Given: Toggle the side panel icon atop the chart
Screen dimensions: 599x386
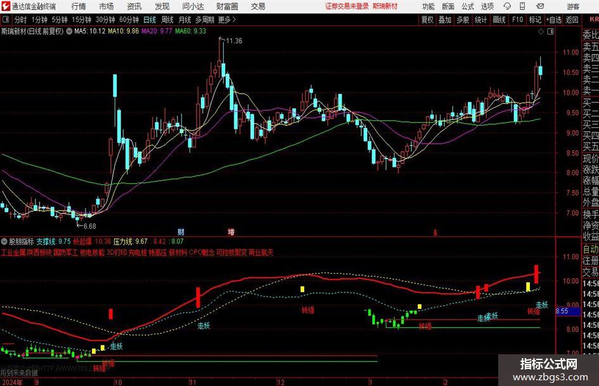Looking at the screenshot, I should tap(550, 32).
